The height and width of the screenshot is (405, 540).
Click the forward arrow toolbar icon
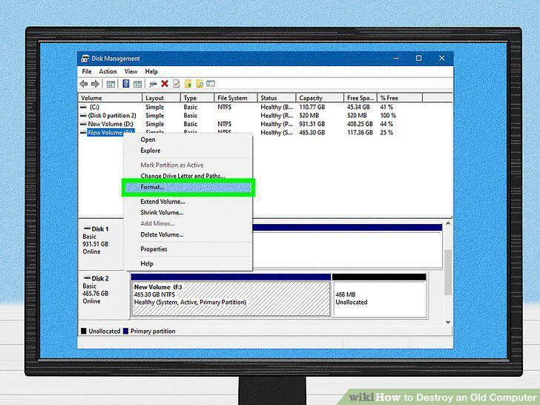click(95, 84)
